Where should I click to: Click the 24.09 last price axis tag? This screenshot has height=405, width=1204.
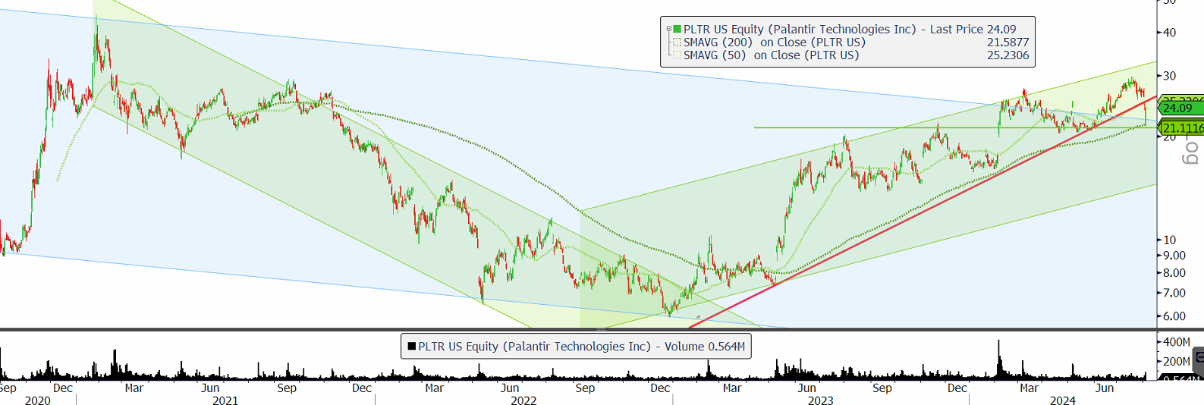1179,108
